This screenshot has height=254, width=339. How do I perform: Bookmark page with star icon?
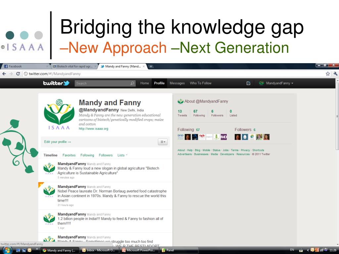pyautogui.click(x=328, y=74)
